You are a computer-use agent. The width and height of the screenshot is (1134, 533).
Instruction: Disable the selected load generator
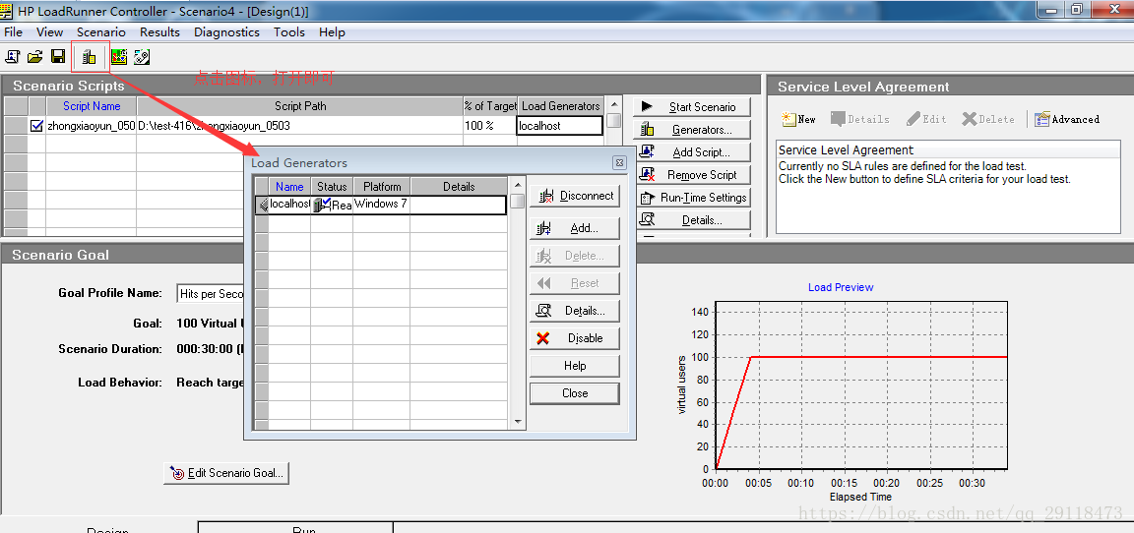tap(575, 338)
